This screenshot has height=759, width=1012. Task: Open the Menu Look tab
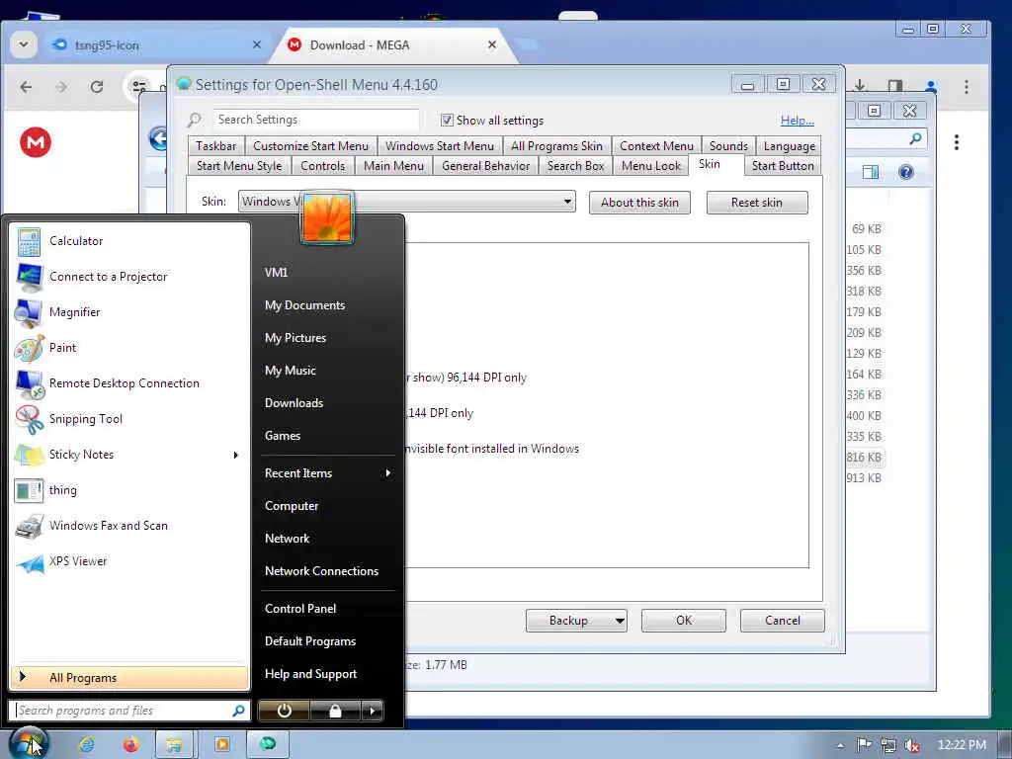[650, 166]
